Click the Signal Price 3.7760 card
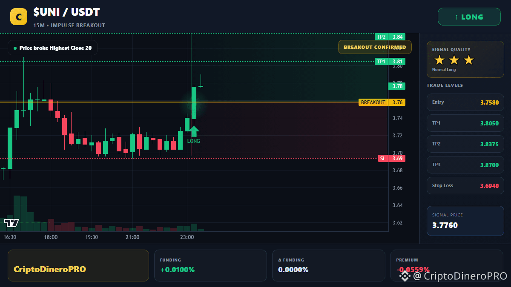Image resolution: width=511 pixels, height=287 pixels. coord(465,221)
